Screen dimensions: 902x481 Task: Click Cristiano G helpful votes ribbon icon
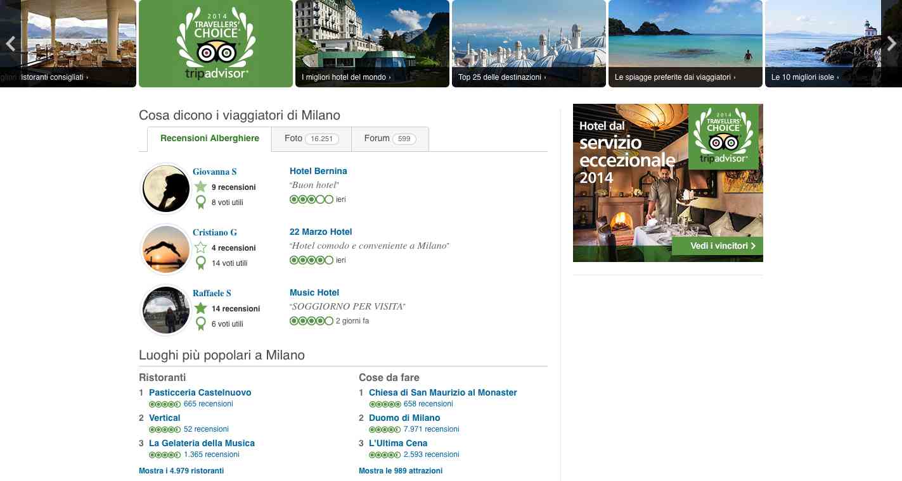[201, 263]
